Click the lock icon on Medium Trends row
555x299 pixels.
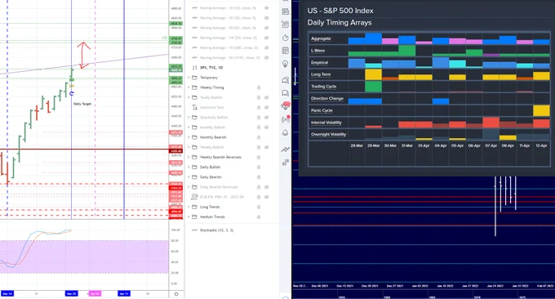tap(259, 216)
